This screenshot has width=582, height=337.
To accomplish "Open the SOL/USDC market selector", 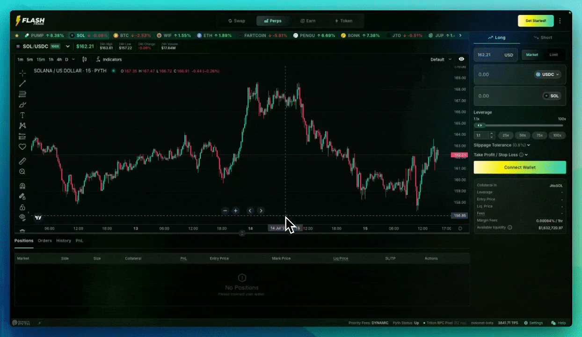I will (x=43, y=46).
